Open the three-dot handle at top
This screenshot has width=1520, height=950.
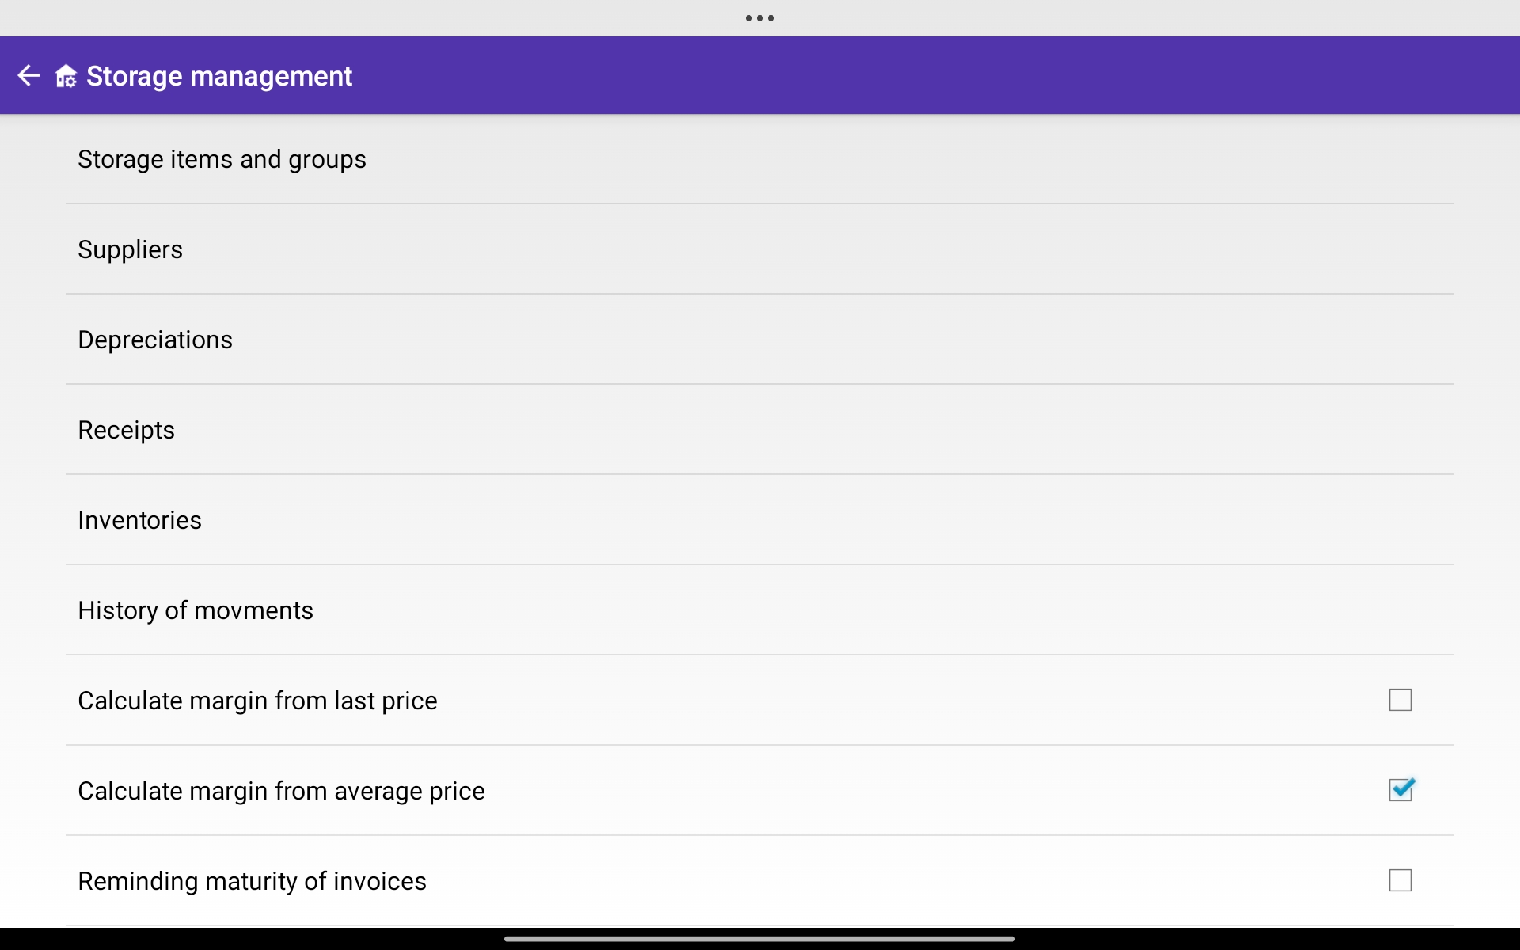click(x=759, y=18)
